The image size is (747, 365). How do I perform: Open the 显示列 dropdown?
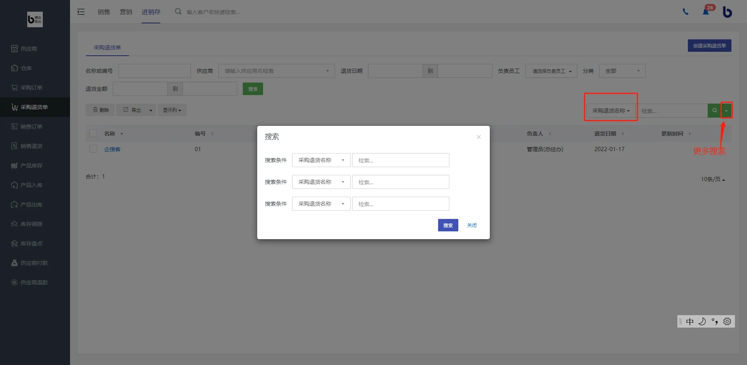[172, 110]
